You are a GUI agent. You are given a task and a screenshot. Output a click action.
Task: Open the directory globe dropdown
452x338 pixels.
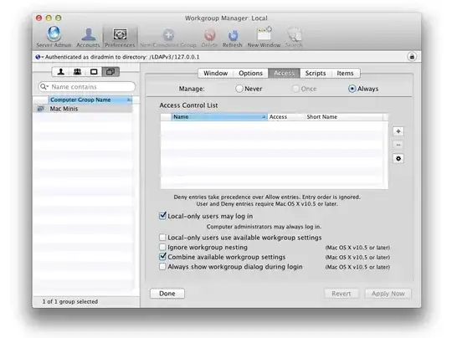[x=39, y=57]
